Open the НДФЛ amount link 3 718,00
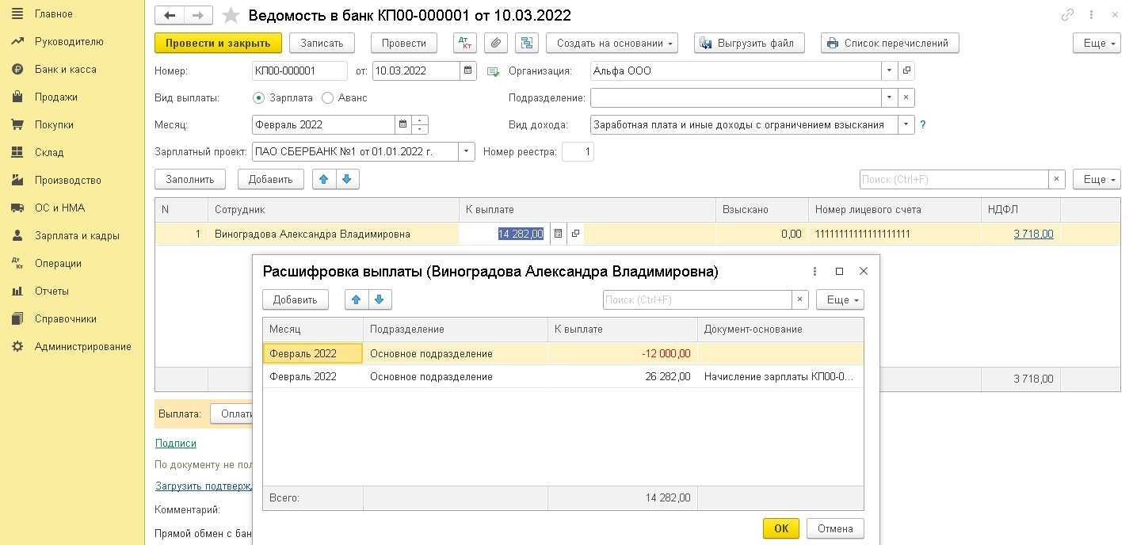The width and height of the screenshot is (1133, 545). click(x=1033, y=234)
